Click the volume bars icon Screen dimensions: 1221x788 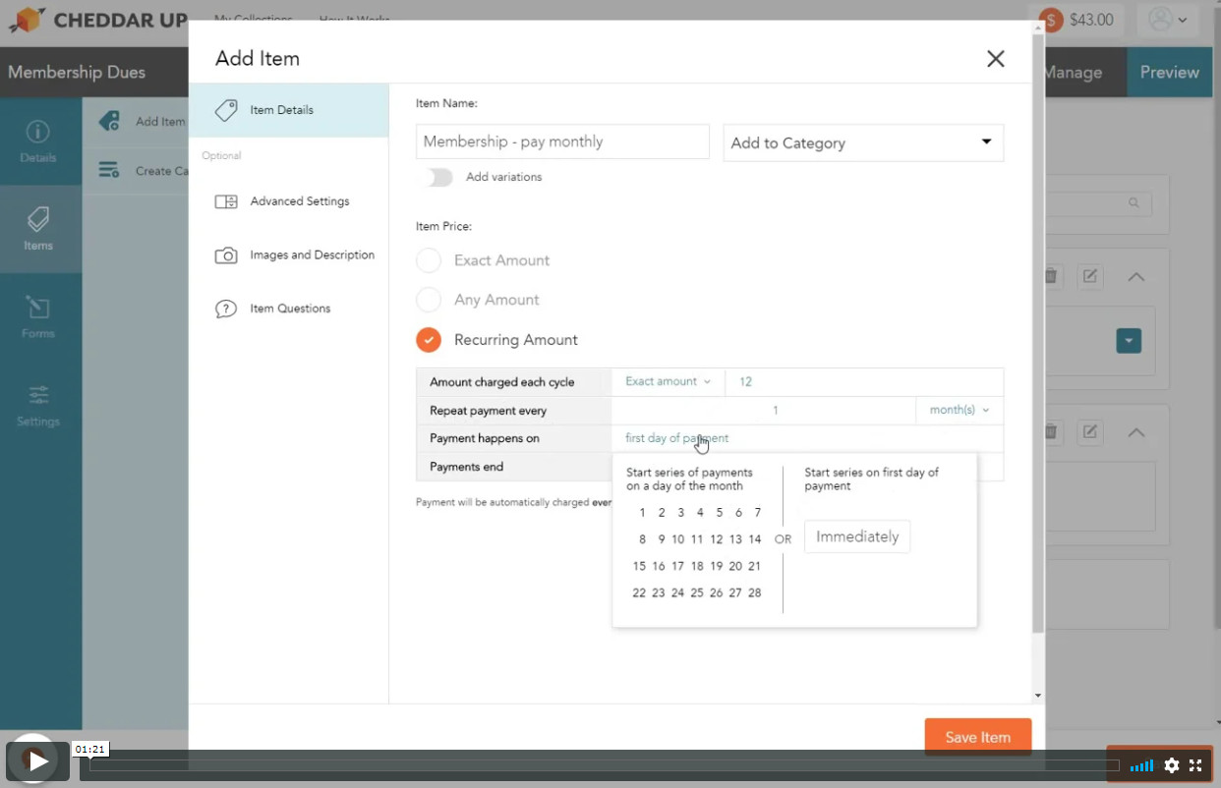point(1141,765)
